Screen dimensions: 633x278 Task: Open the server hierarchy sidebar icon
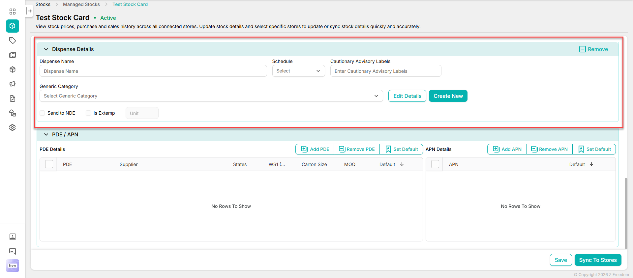point(13,113)
